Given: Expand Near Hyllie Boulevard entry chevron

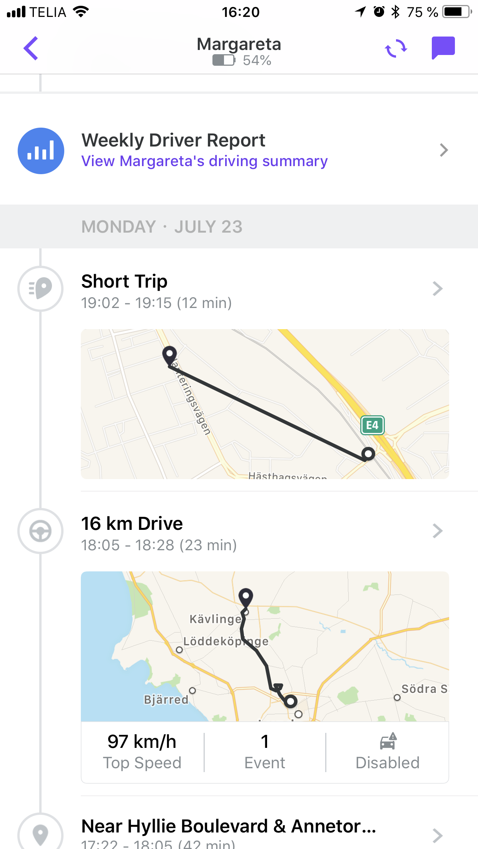Looking at the screenshot, I should coord(438,835).
